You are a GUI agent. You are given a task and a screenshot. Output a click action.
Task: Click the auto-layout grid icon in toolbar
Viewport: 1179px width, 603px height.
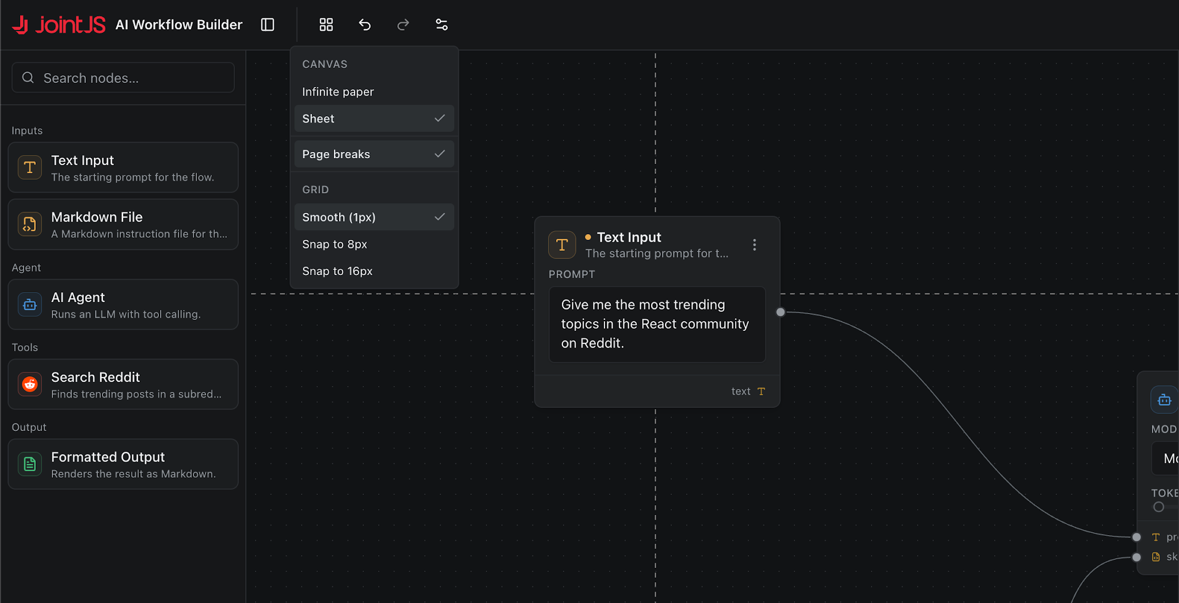point(326,25)
